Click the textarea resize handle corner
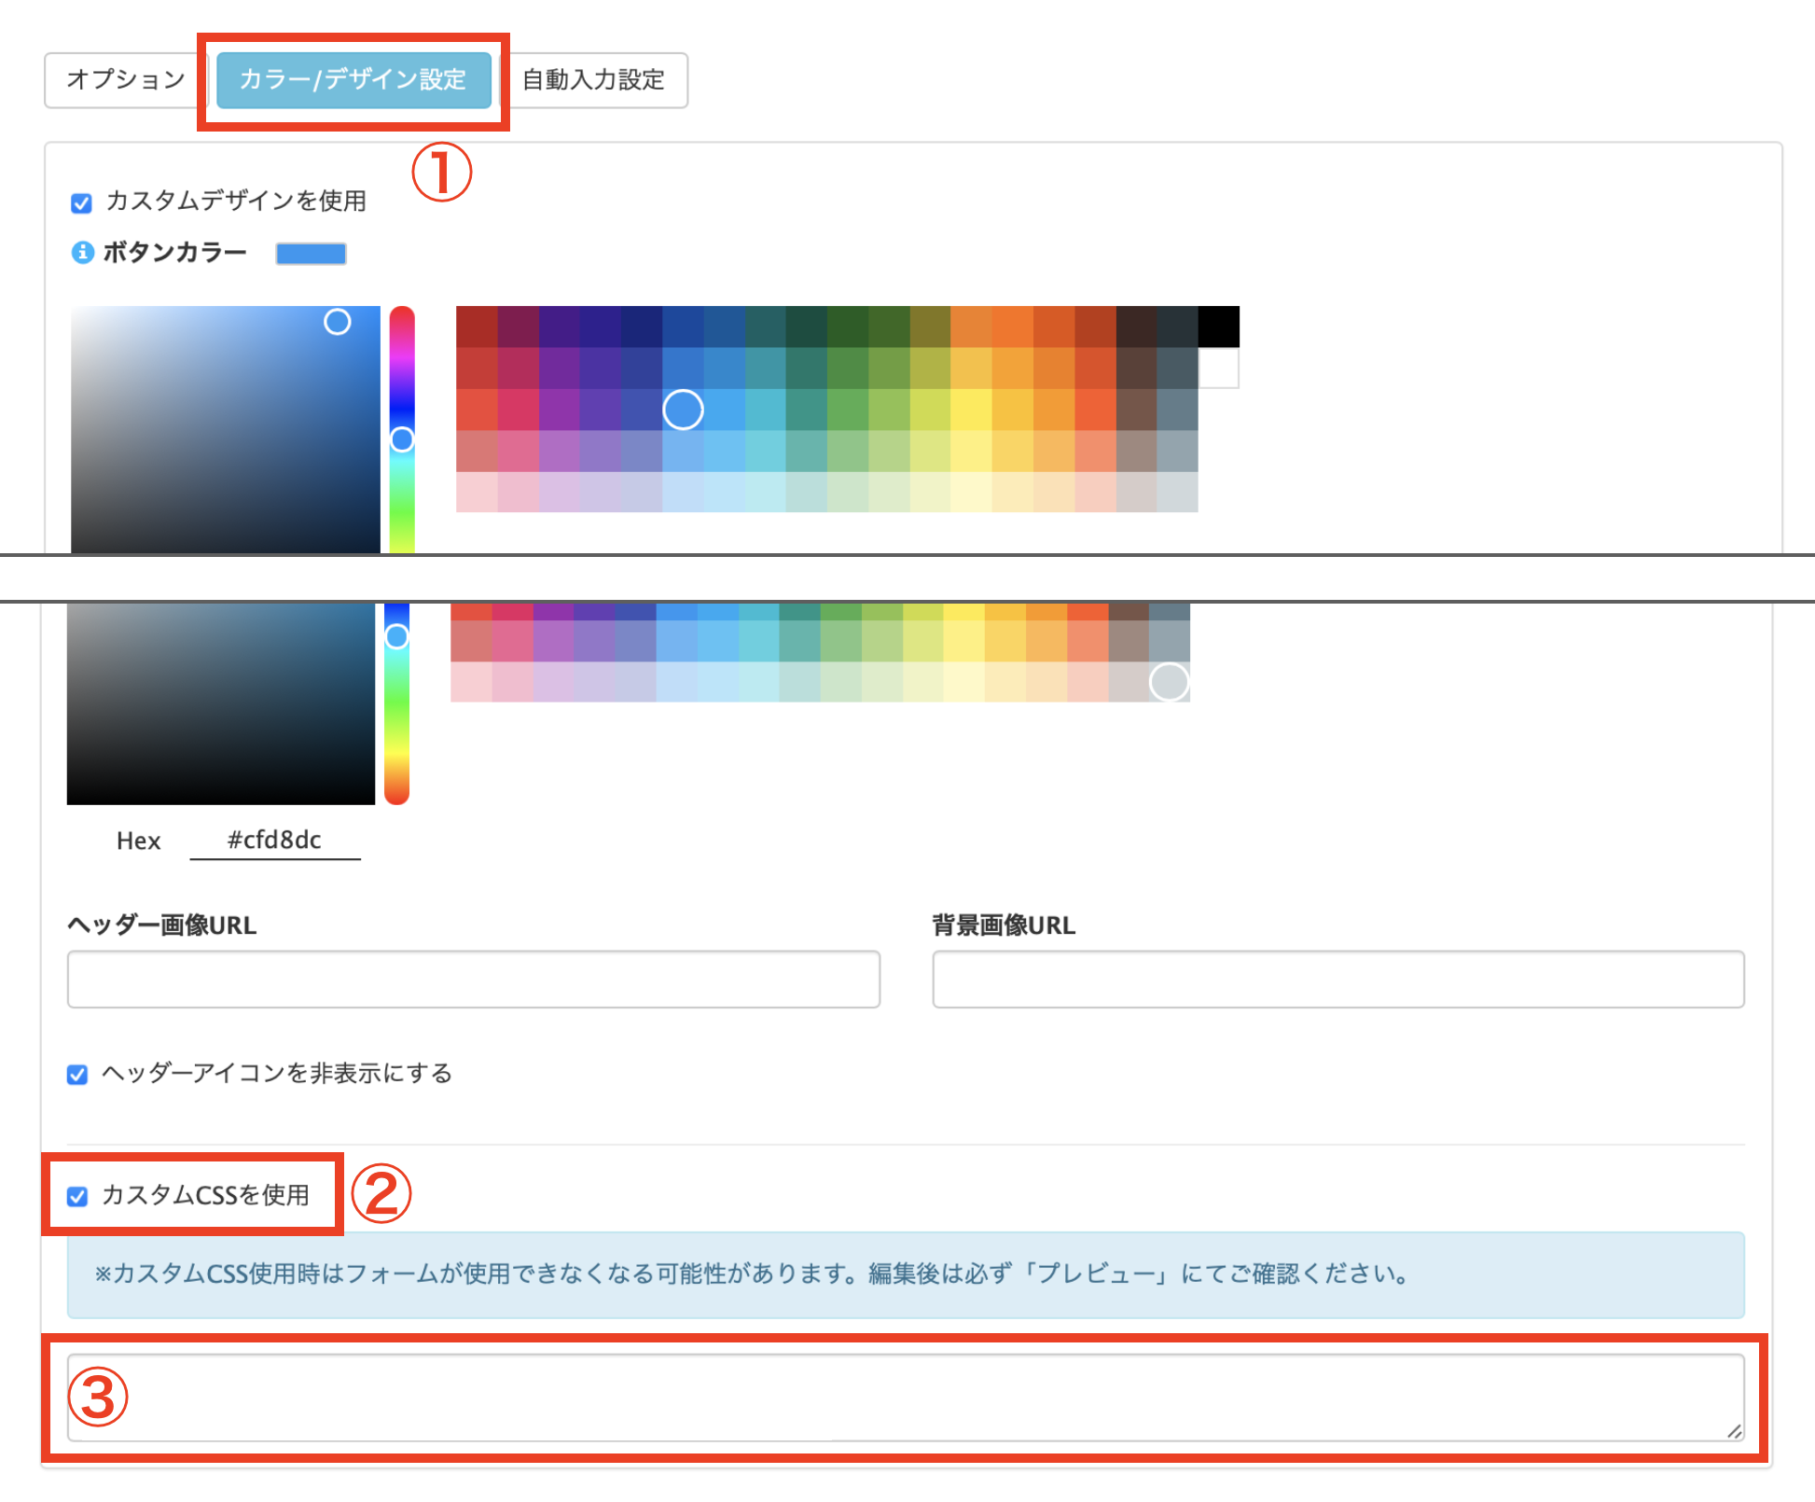 (1734, 1431)
